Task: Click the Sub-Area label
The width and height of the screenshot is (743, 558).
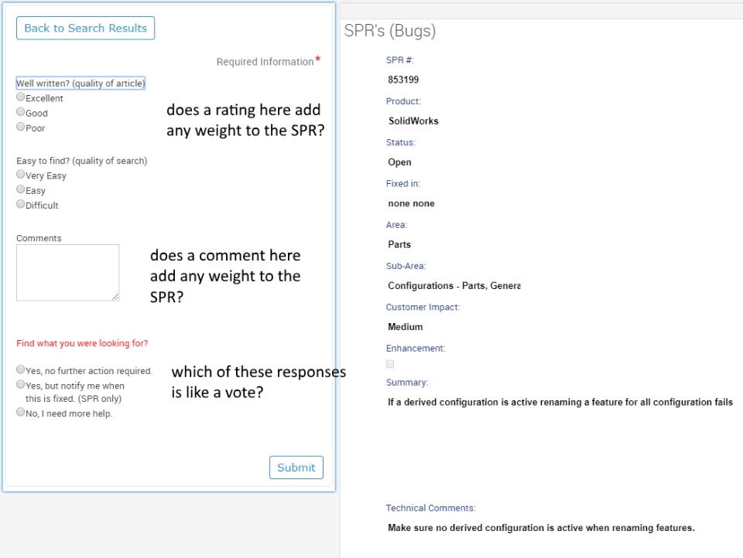Action: (406, 266)
